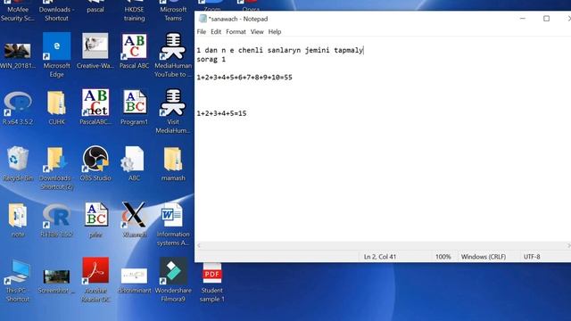Open the Student sample 1 PDF
The image size is (571, 321).
point(212,273)
